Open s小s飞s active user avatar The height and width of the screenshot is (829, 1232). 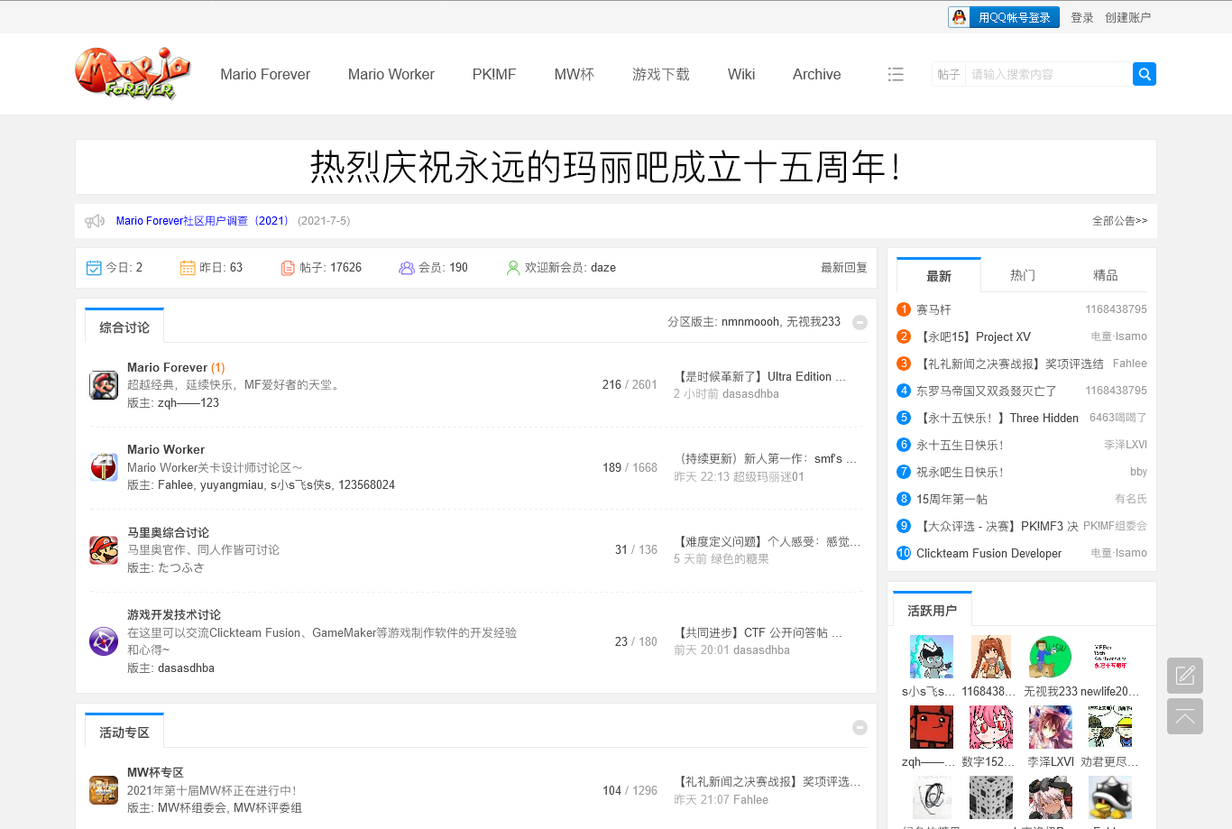[932, 657]
